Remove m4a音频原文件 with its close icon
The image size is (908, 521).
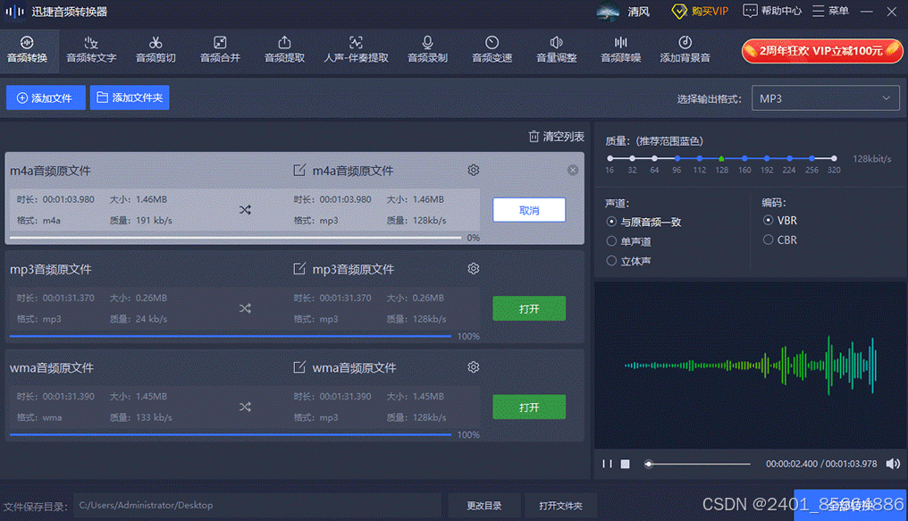573,170
